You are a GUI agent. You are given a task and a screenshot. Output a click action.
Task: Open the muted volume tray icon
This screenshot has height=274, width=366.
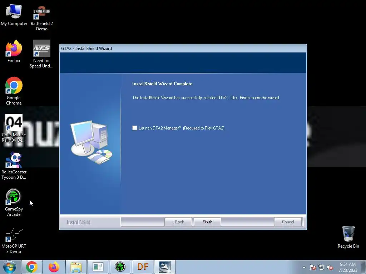[330, 267]
